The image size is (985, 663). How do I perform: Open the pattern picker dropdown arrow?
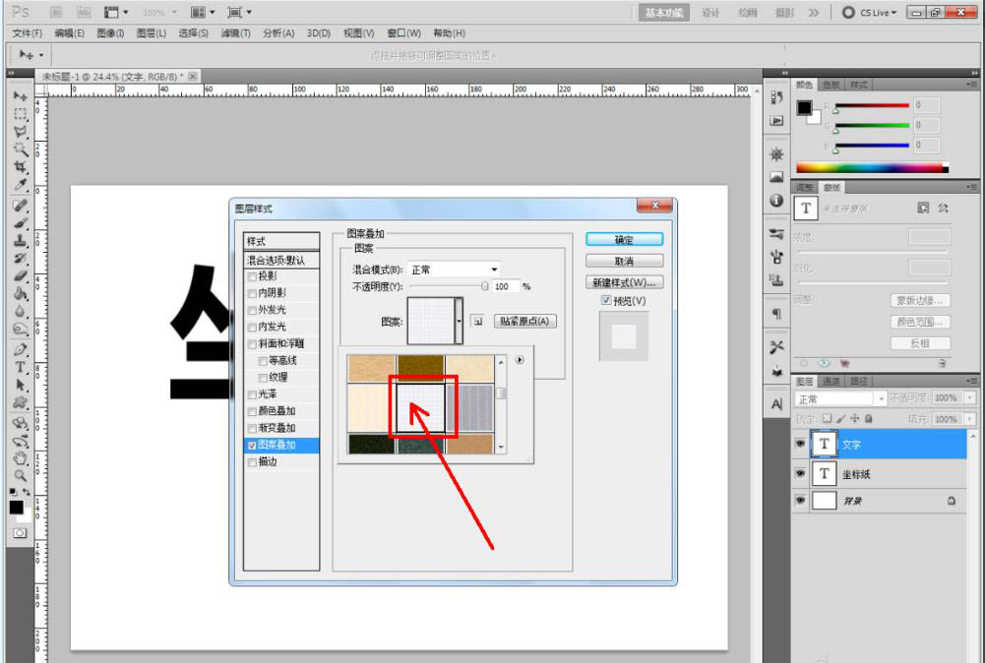click(460, 321)
